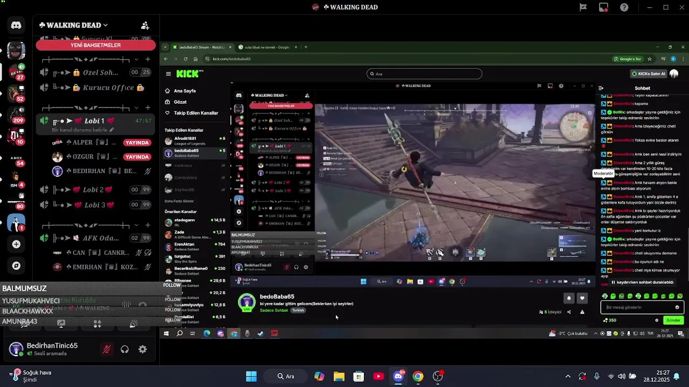
Task: Open the server with 209 badge
Action: [16, 113]
